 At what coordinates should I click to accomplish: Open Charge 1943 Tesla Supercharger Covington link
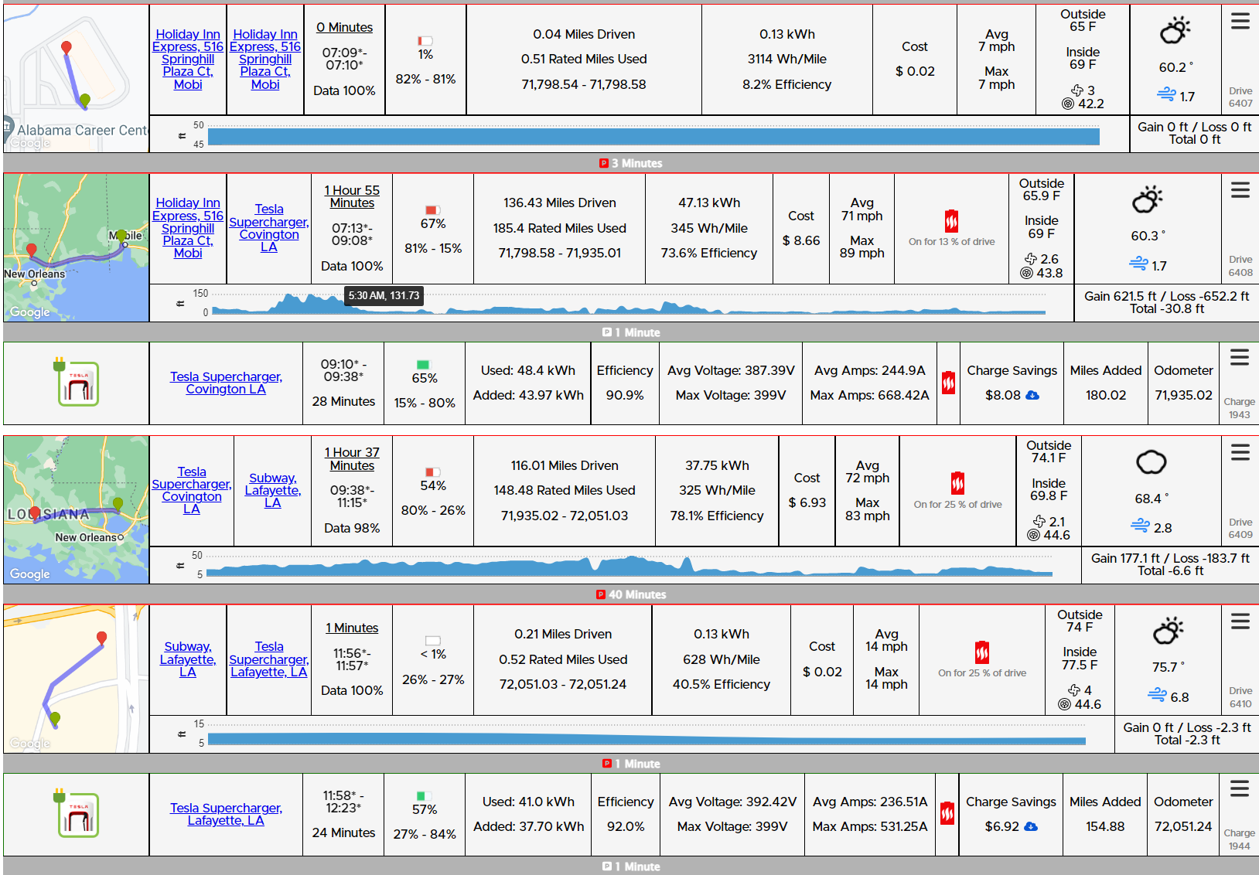point(226,383)
